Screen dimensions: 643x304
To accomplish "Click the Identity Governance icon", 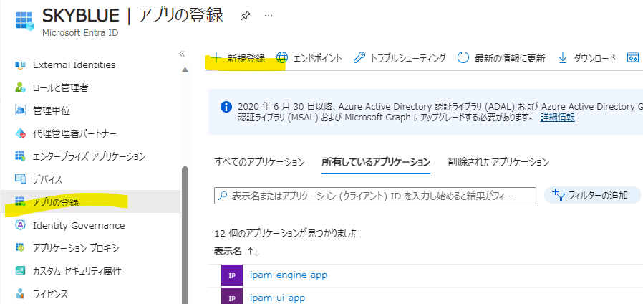I will pos(20,226).
